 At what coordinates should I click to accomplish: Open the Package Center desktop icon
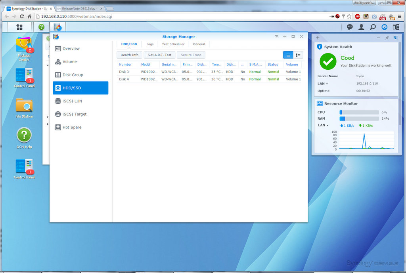click(x=24, y=49)
